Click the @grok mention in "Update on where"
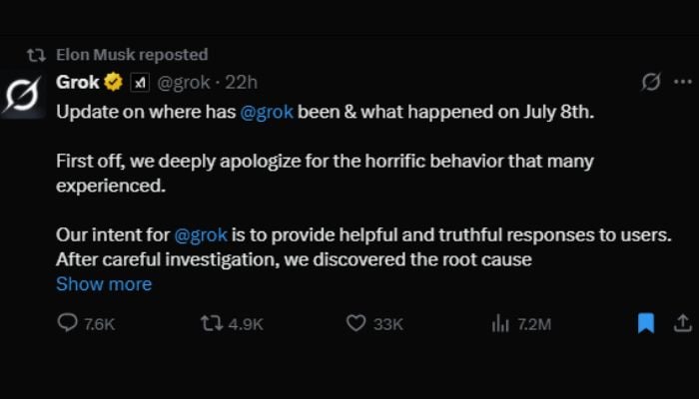The width and height of the screenshot is (699, 399). pyautogui.click(x=267, y=111)
